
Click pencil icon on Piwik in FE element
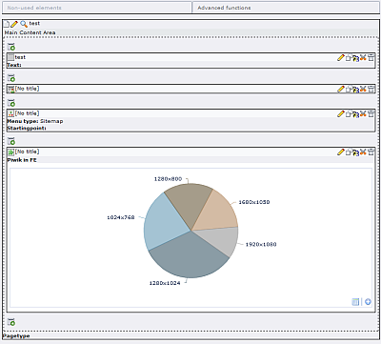pos(341,152)
